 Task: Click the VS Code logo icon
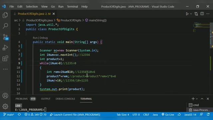click(x=4, y=6)
